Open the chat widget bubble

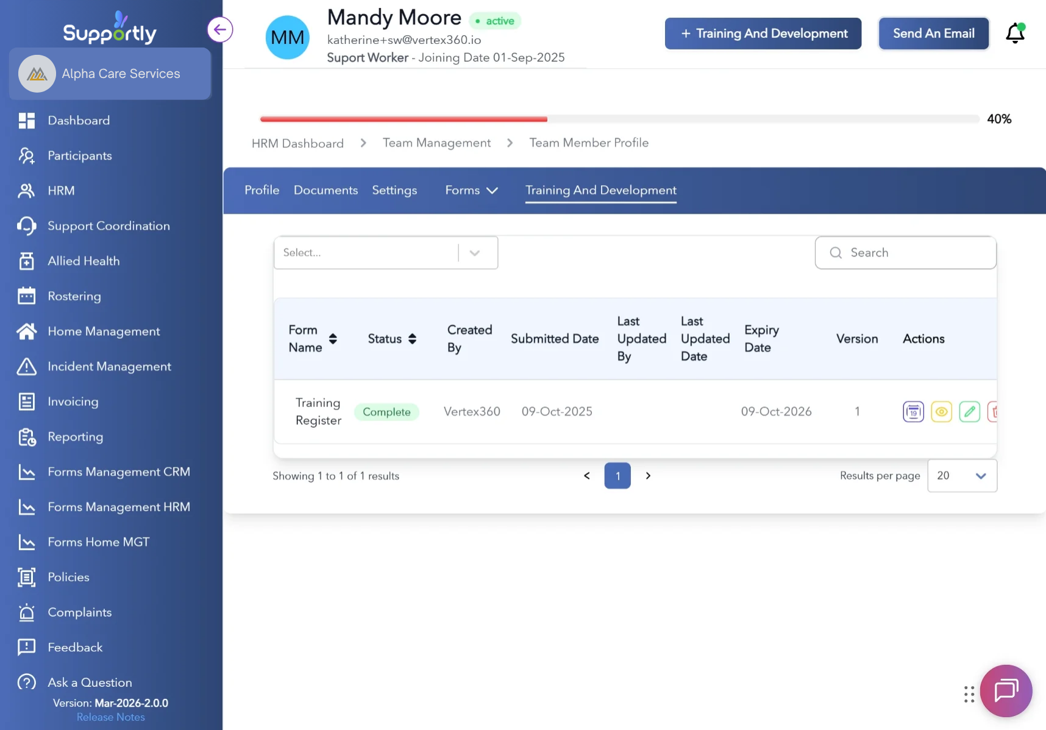[x=1006, y=691]
